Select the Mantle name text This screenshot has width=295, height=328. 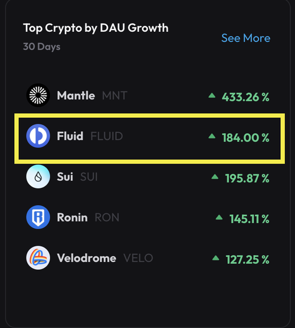tap(76, 95)
